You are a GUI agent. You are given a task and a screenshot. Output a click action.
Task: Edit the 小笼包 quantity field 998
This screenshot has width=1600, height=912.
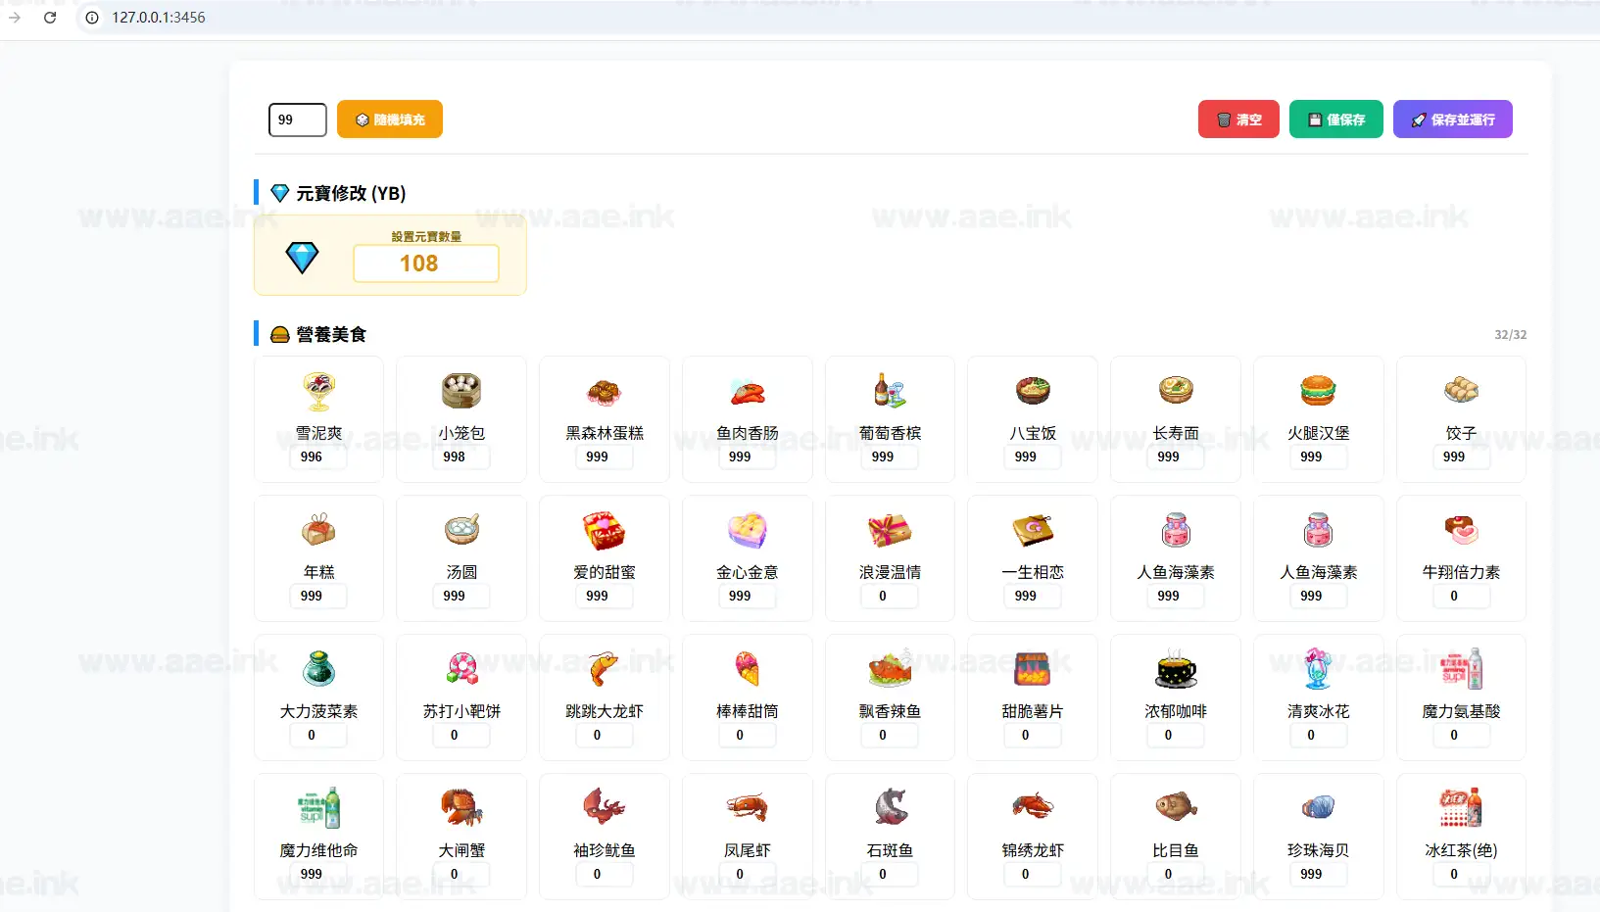pyautogui.click(x=461, y=456)
